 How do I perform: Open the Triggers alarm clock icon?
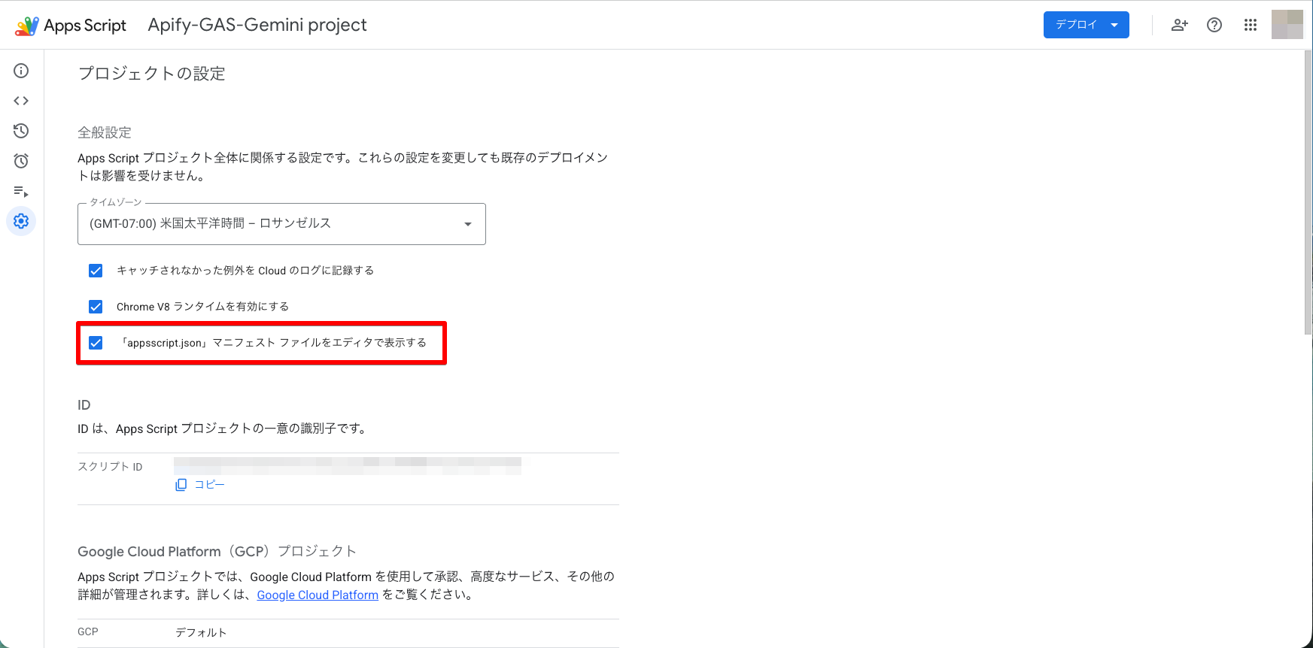(21, 161)
